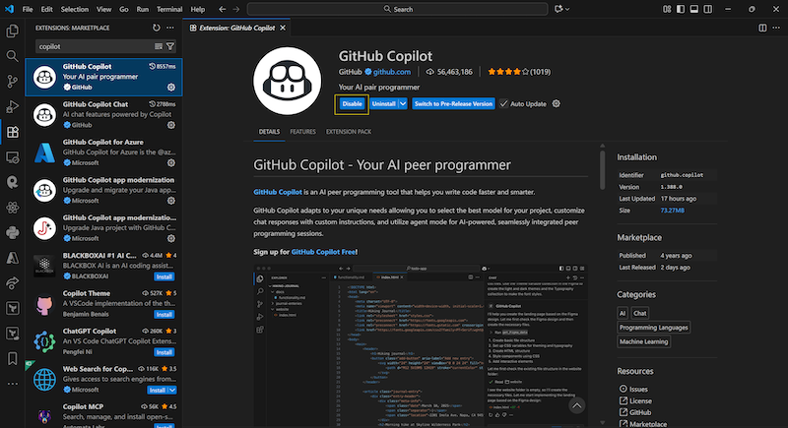Close the Extension: GitHub Copilot tab
This screenshot has height=428, width=788.
283,29
